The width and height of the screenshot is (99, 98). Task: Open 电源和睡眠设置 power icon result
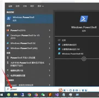pyautogui.click(x=8, y=75)
